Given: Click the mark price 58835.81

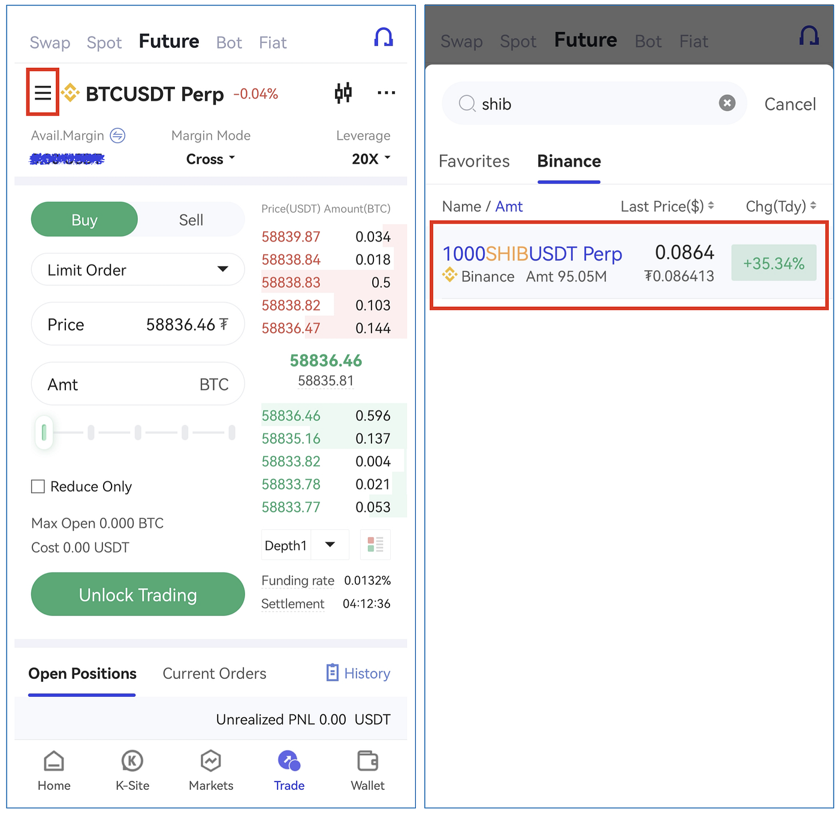Looking at the screenshot, I should coord(326,381).
